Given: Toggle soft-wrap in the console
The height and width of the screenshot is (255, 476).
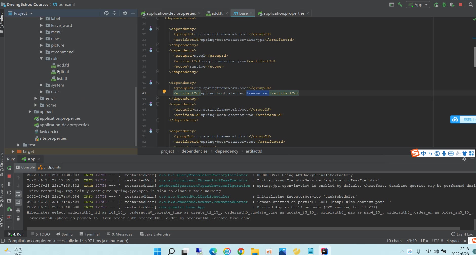Looking at the screenshot, I should [x=18, y=194].
